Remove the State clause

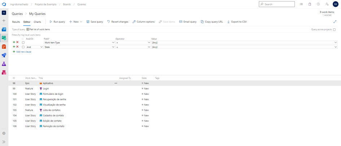point(17,47)
